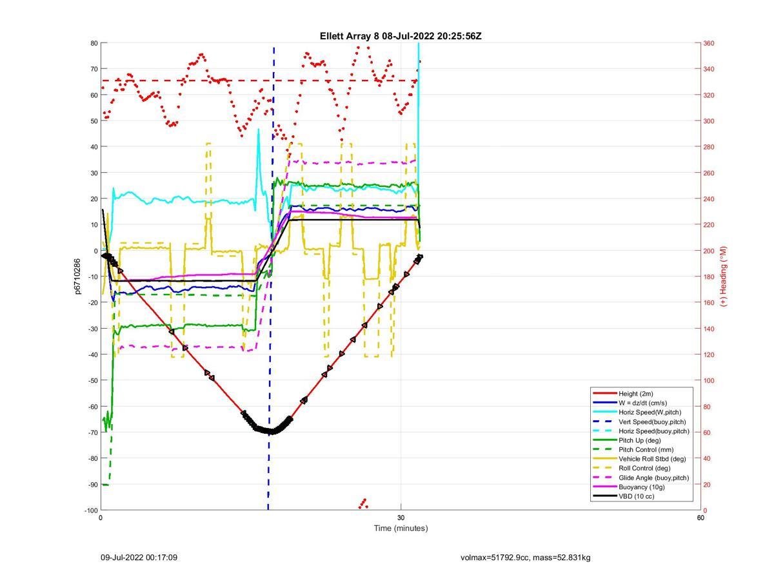Select left axis tick label "10"
This screenshot has height=573, width=774.
pos(94,225)
